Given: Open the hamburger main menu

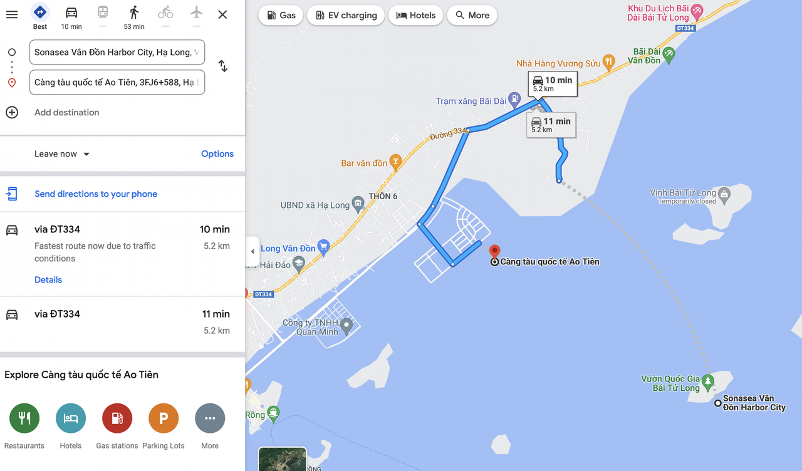Looking at the screenshot, I should pyautogui.click(x=12, y=14).
